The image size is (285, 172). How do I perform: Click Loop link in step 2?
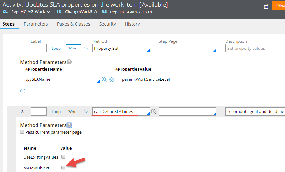(56, 111)
